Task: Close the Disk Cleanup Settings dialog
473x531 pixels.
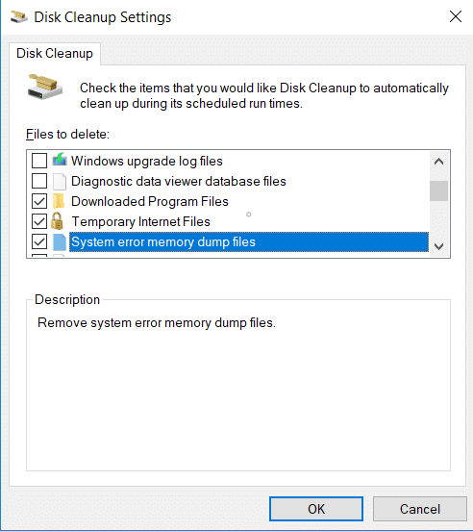Action: 456,16
